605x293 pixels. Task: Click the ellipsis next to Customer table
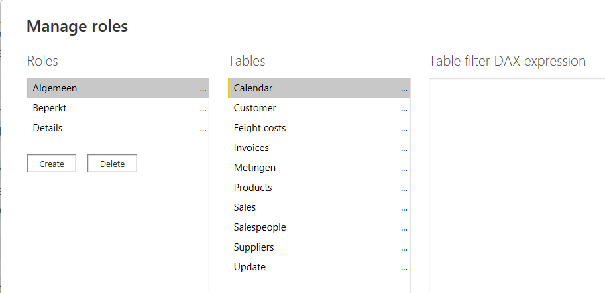click(x=404, y=109)
